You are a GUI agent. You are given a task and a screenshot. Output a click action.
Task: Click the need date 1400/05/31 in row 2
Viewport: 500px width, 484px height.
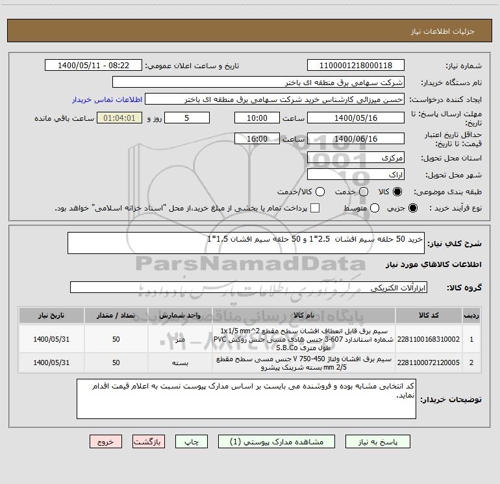pyautogui.click(x=51, y=363)
